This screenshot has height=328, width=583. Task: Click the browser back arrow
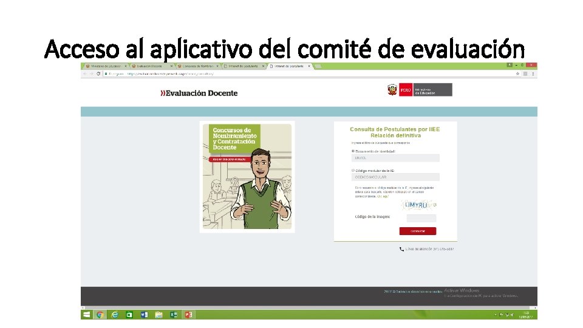[x=85, y=73]
